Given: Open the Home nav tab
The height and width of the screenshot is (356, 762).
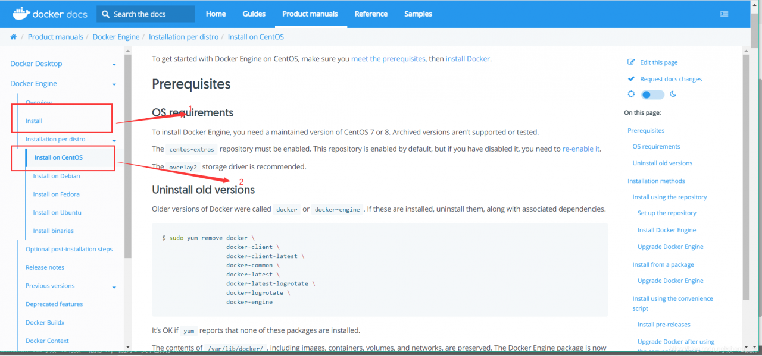Looking at the screenshot, I should 216,14.
